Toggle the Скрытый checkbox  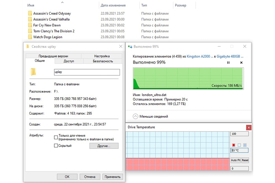(56, 146)
